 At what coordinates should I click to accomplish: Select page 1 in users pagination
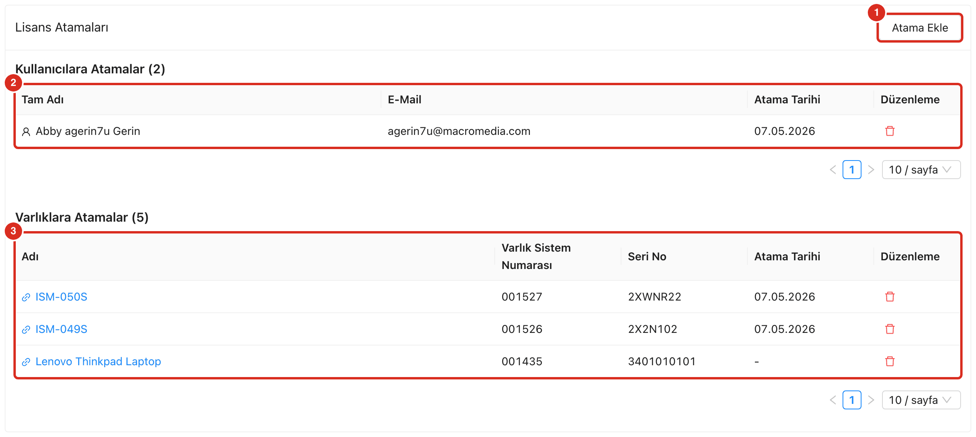click(852, 170)
